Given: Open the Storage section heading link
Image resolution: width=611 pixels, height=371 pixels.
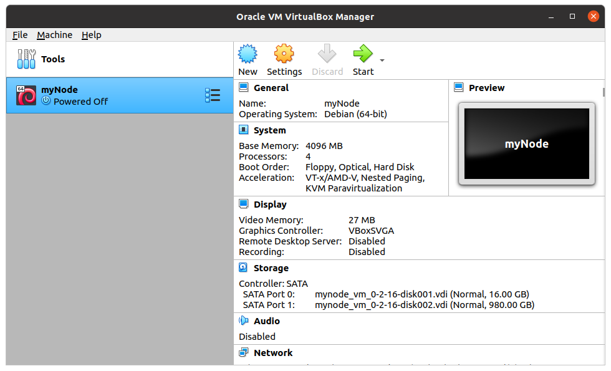Looking at the screenshot, I should point(271,268).
